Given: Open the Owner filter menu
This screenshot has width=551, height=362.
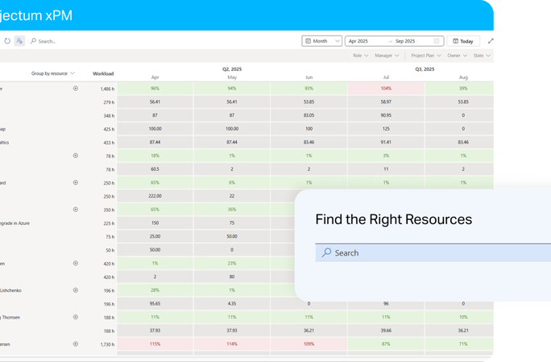Looking at the screenshot, I should [x=457, y=56].
